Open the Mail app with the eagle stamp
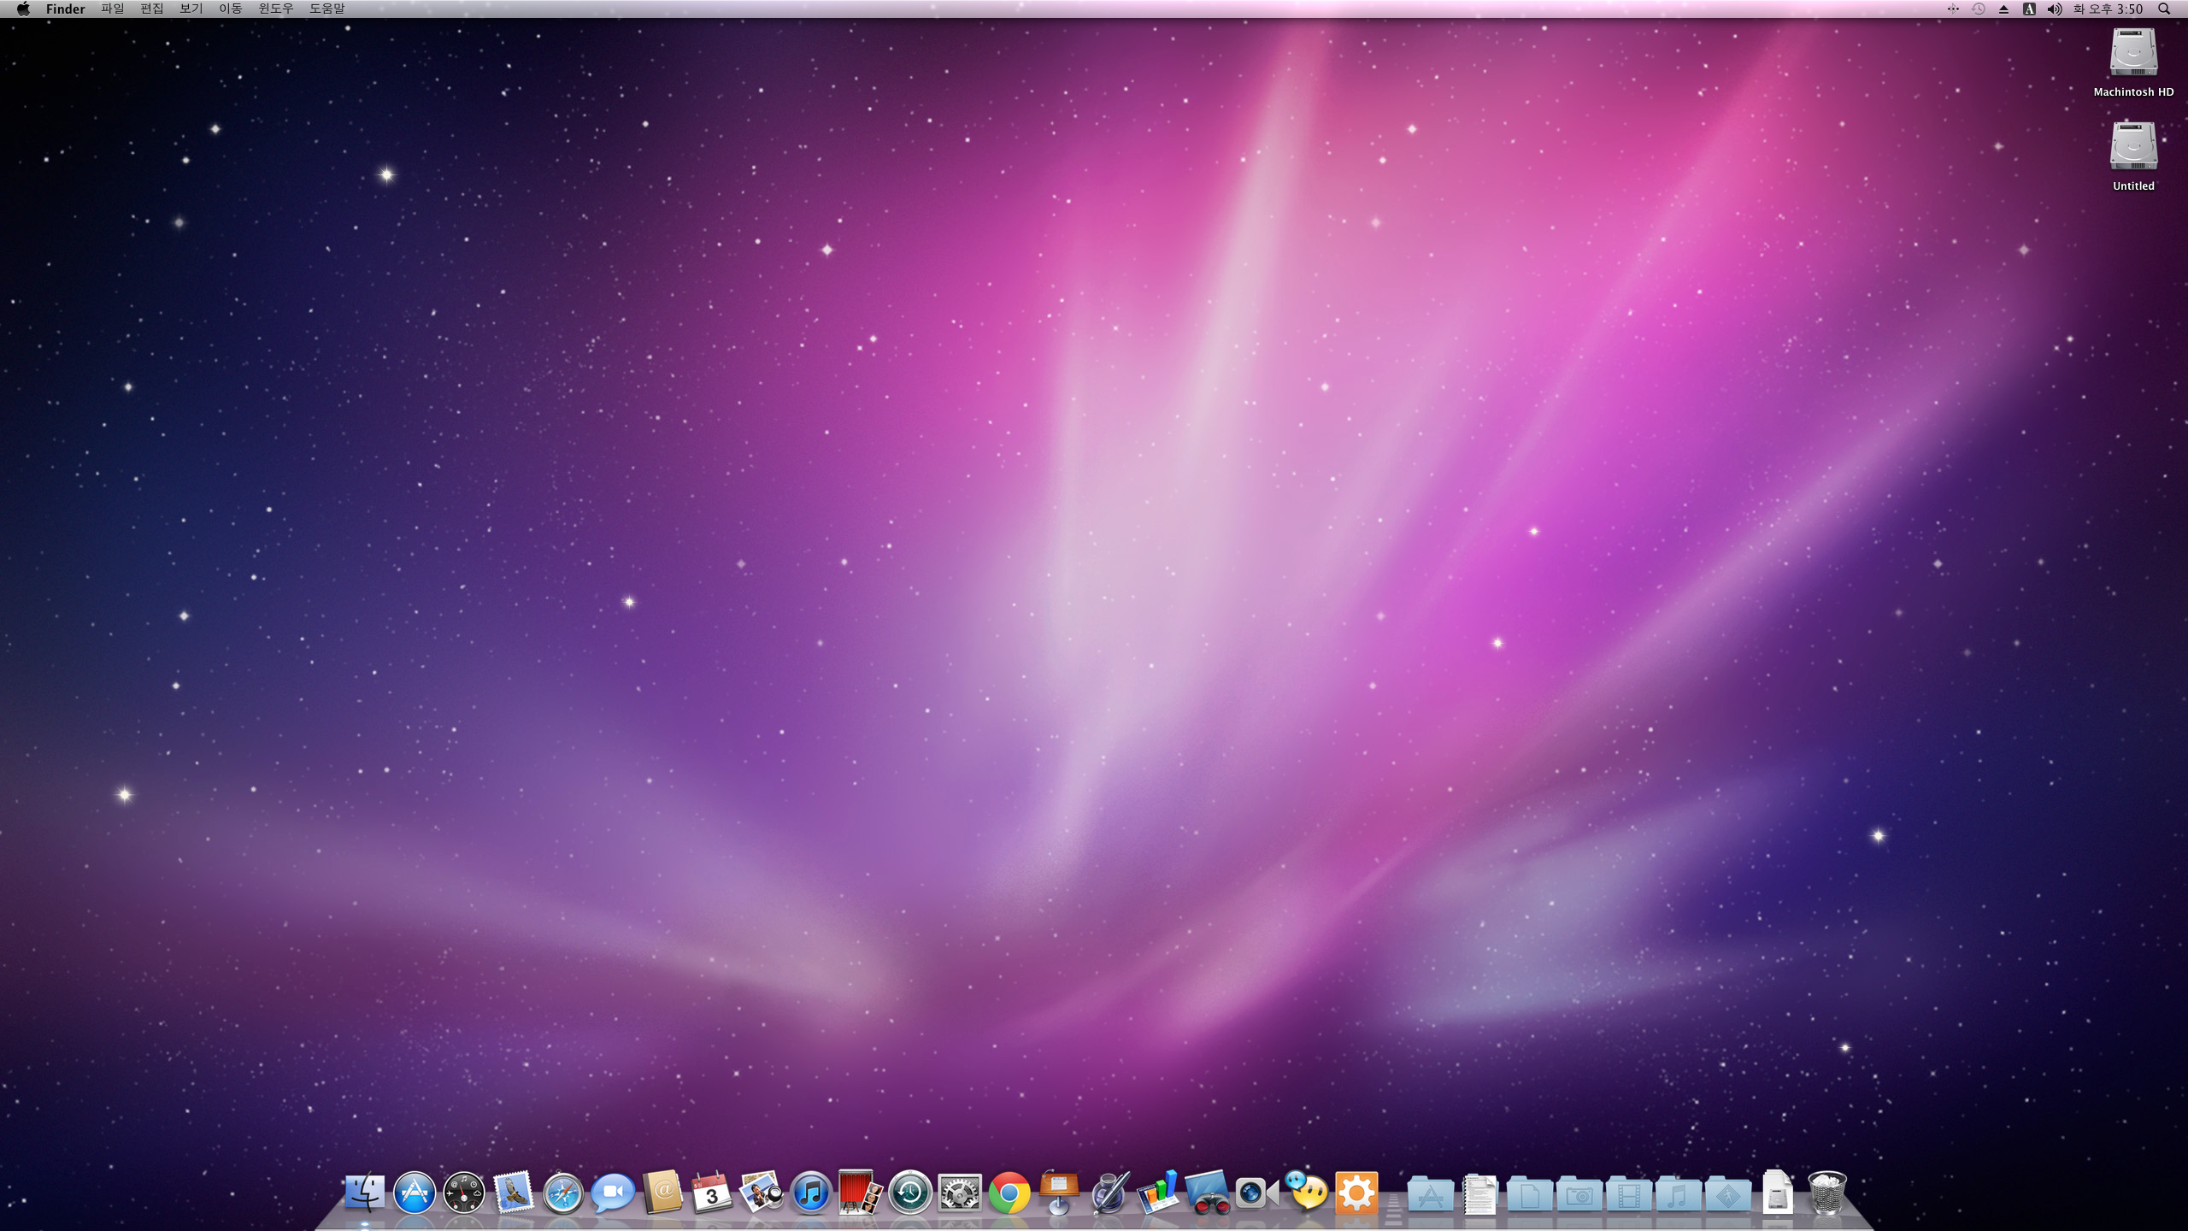Viewport: 2188px width, 1231px height. [514, 1192]
